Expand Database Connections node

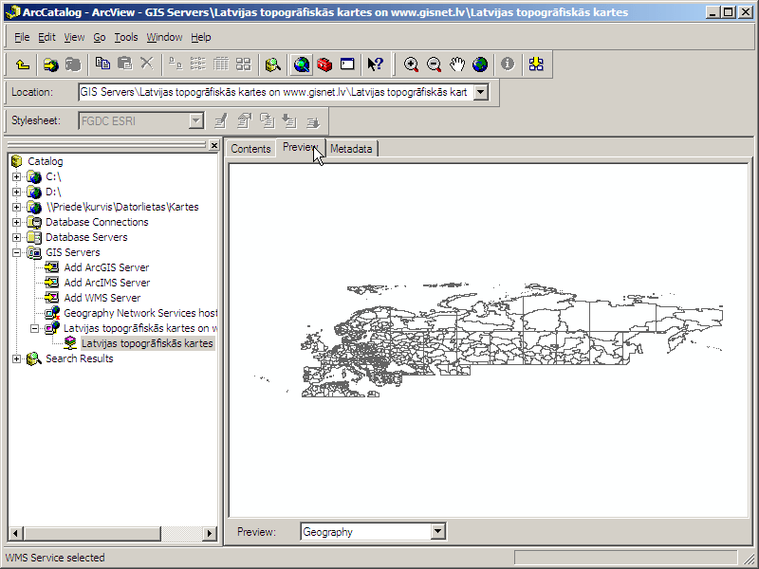(x=16, y=222)
